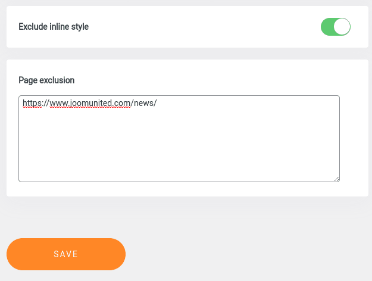372x281 pixels.
Task: Click the Exclude inline style label
Action: click(x=54, y=27)
